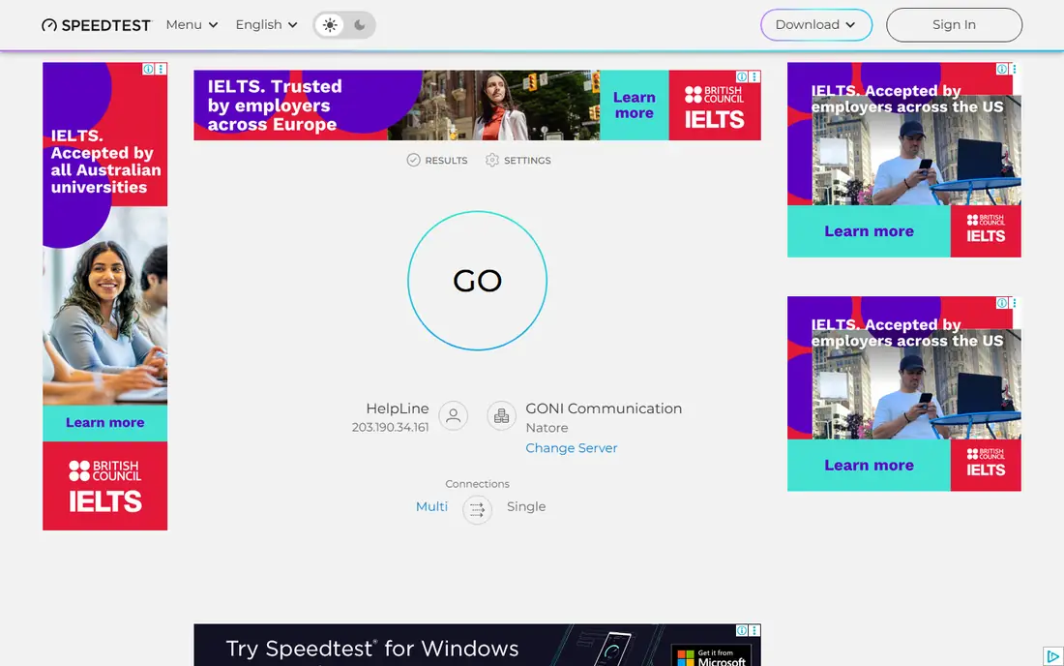Click the Connections label
The image size is (1064, 666).
point(477,484)
